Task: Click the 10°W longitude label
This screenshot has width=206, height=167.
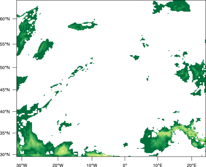Action: tap(92, 165)
